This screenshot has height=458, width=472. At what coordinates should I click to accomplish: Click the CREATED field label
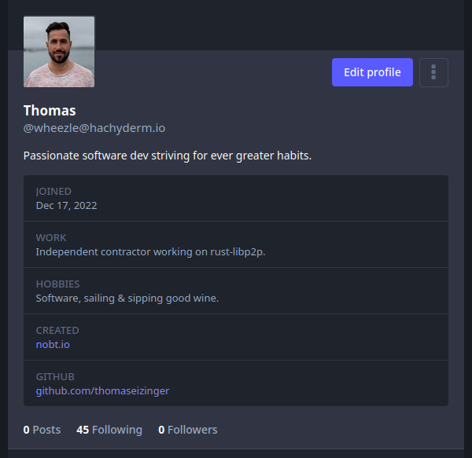pyautogui.click(x=57, y=330)
